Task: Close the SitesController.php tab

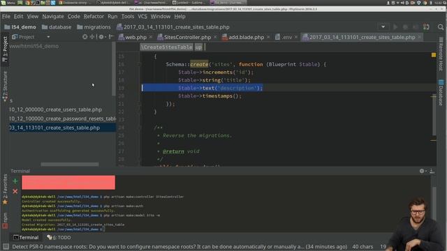Action: tap(215, 37)
